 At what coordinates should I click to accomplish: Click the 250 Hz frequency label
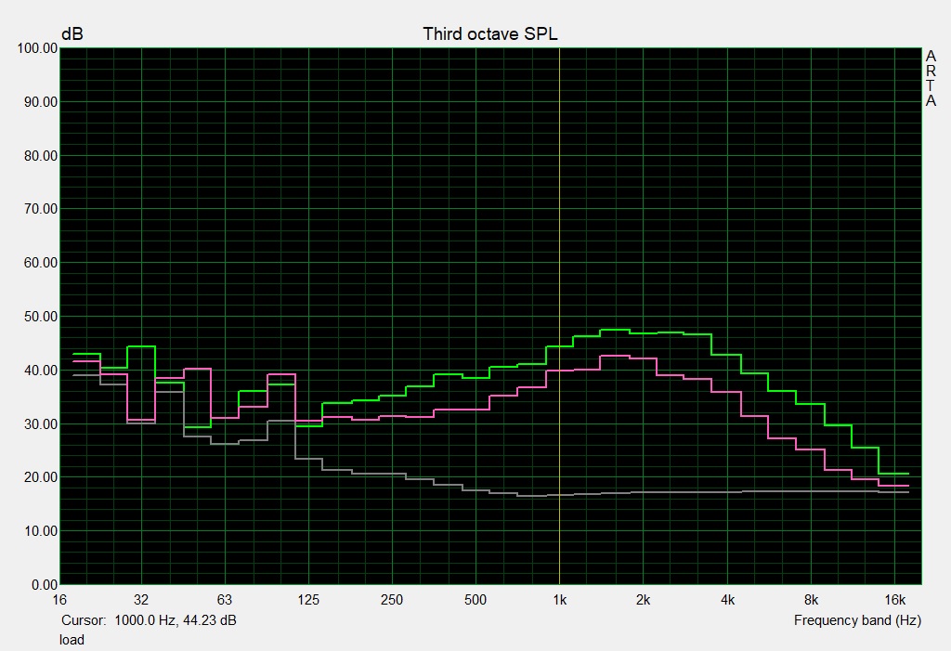point(392,600)
